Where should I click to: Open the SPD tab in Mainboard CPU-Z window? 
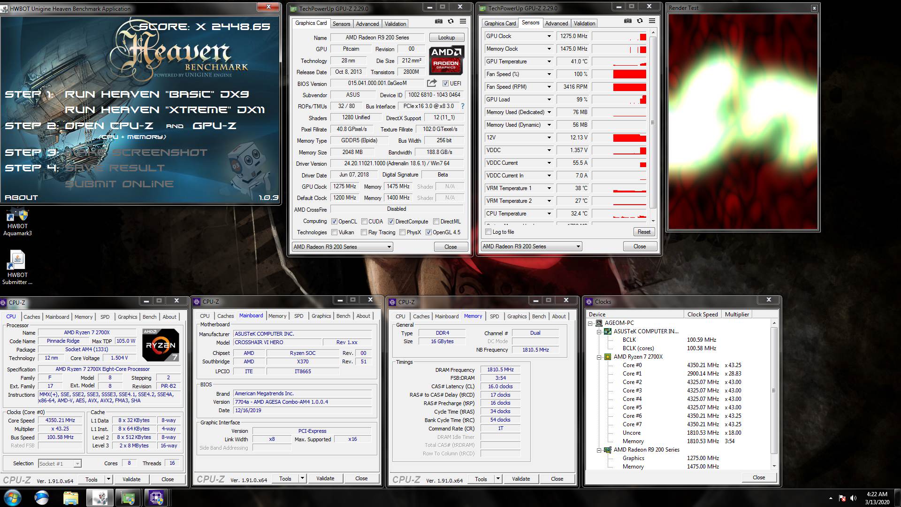tap(299, 316)
